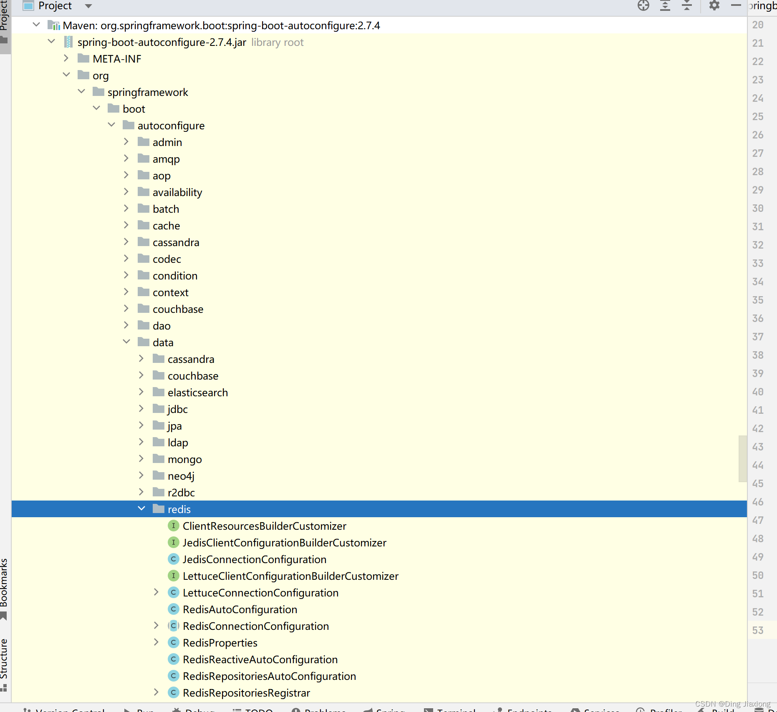Click the Expand All toolbar icon
The width and height of the screenshot is (777, 712).
point(665,5)
